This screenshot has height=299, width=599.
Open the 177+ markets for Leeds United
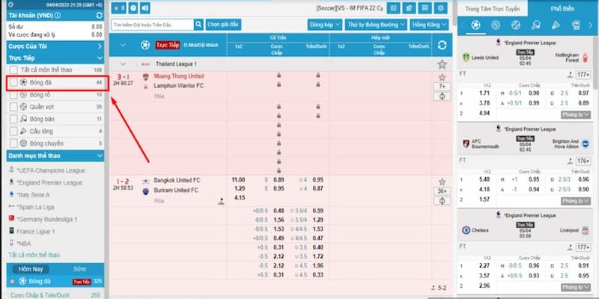[x=583, y=75]
